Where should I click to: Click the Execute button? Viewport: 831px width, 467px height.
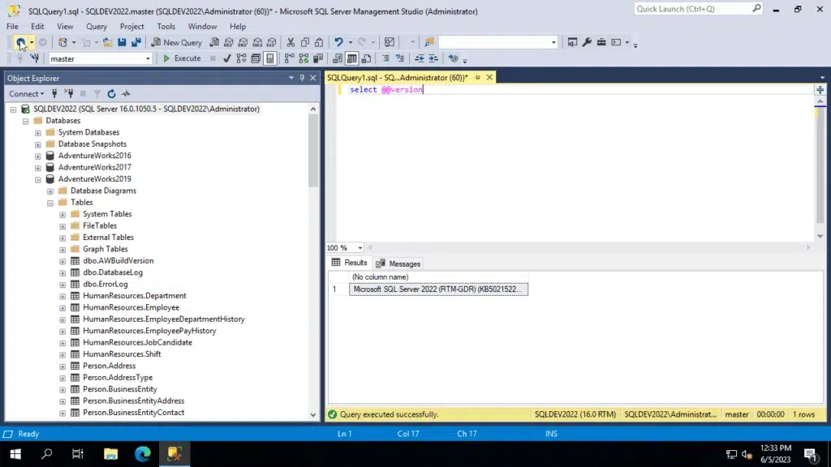[x=182, y=58]
